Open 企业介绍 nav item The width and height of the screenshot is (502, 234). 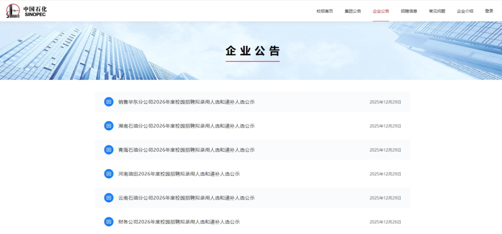pyautogui.click(x=465, y=11)
